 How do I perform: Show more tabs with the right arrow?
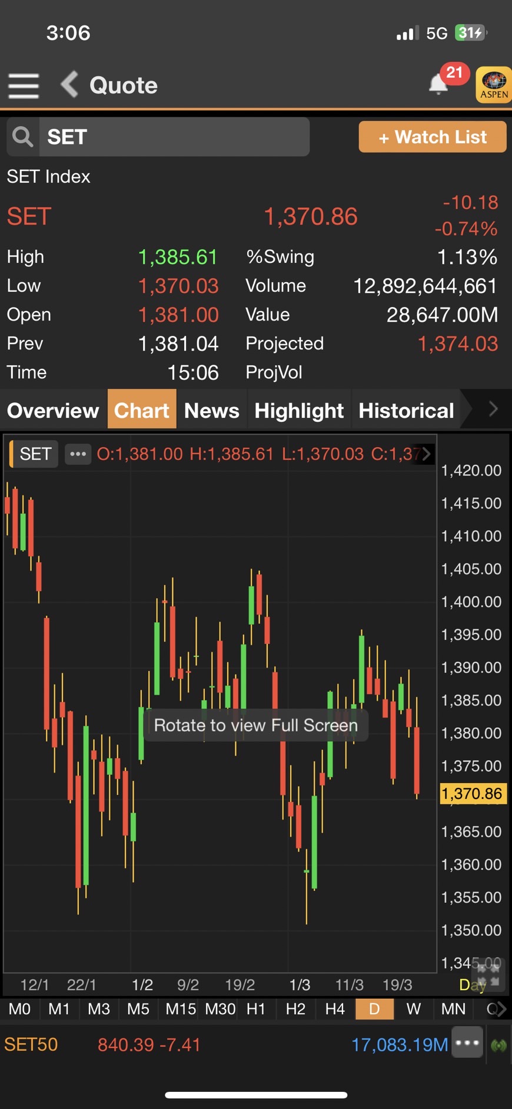493,409
